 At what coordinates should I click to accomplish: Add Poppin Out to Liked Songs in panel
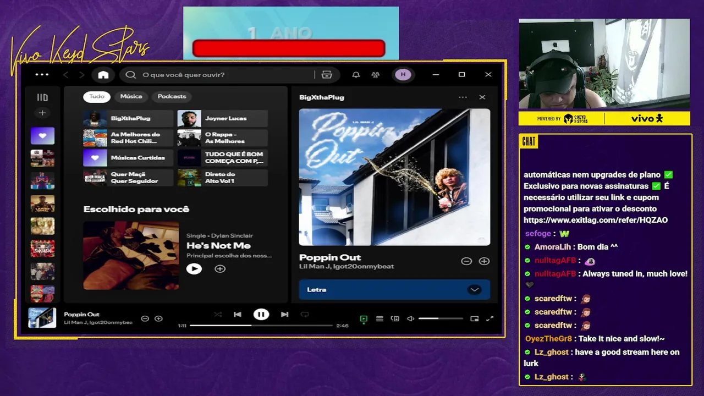coord(484,261)
